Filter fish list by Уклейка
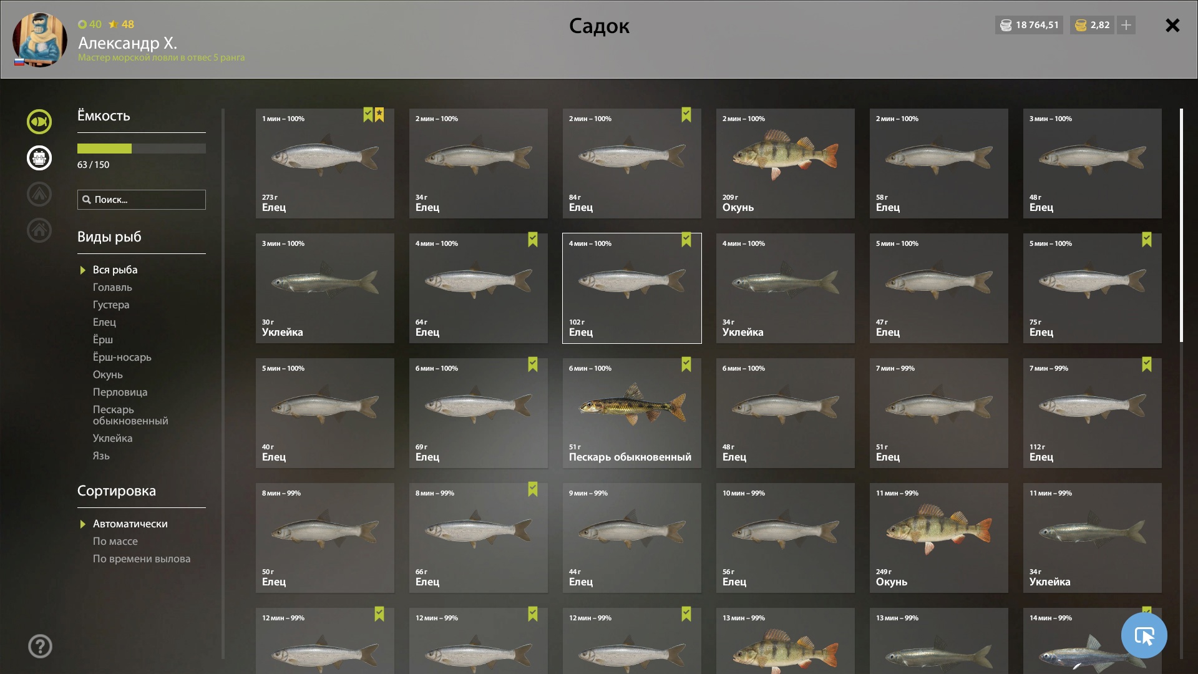The height and width of the screenshot is (674, 1198). pyautogui.click(x=113, y=438)
